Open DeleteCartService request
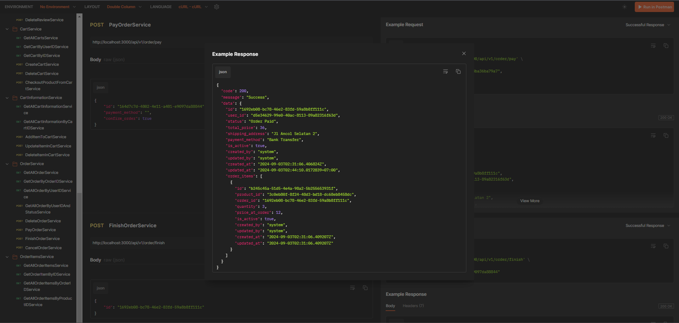679x323 pixels. point(42,74)
